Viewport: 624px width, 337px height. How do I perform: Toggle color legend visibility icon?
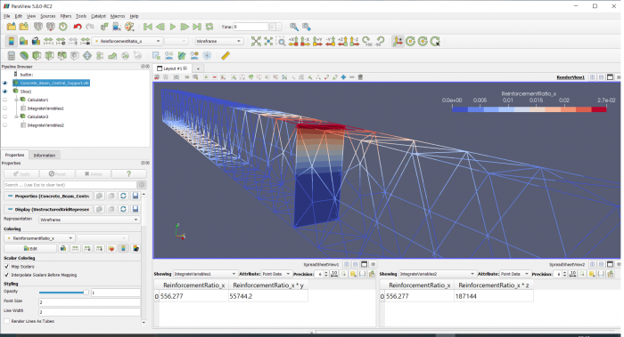(11, 41)
